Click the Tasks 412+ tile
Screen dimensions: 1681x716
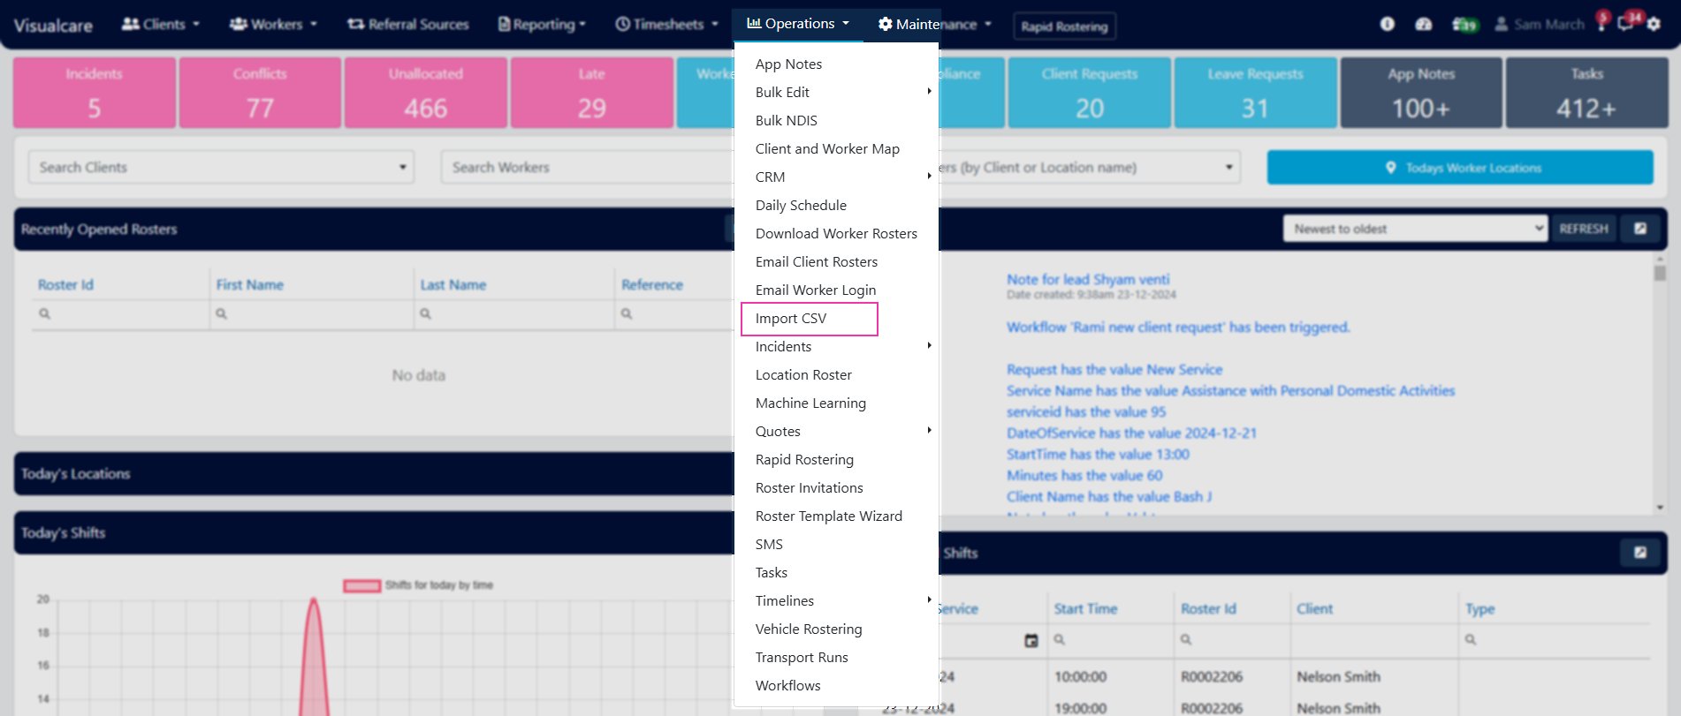click(1586, 93)
